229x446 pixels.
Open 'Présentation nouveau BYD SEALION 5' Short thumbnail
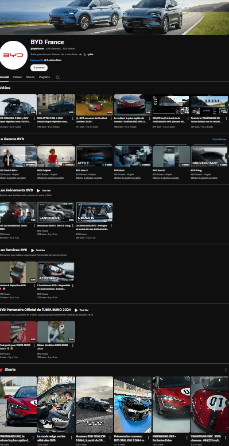(x=133, y=405)
